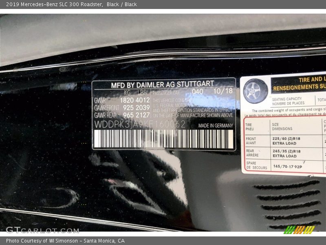Click the VIN 'WDDPK3JA9KF160062'
Screen dimensions: 326x245
click(x=140, y=125)
